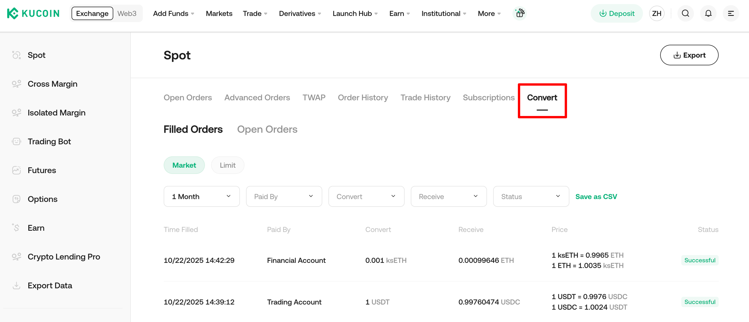Image resolution: width=749 pixels, height=322 pixels.
Task: Expand the Status filter dropdown
Action: pos(531,196)
